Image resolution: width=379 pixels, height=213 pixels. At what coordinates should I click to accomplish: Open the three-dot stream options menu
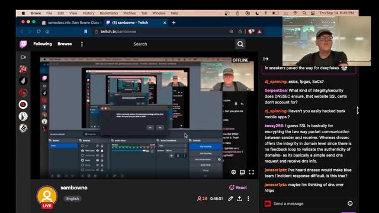[248, 199]
